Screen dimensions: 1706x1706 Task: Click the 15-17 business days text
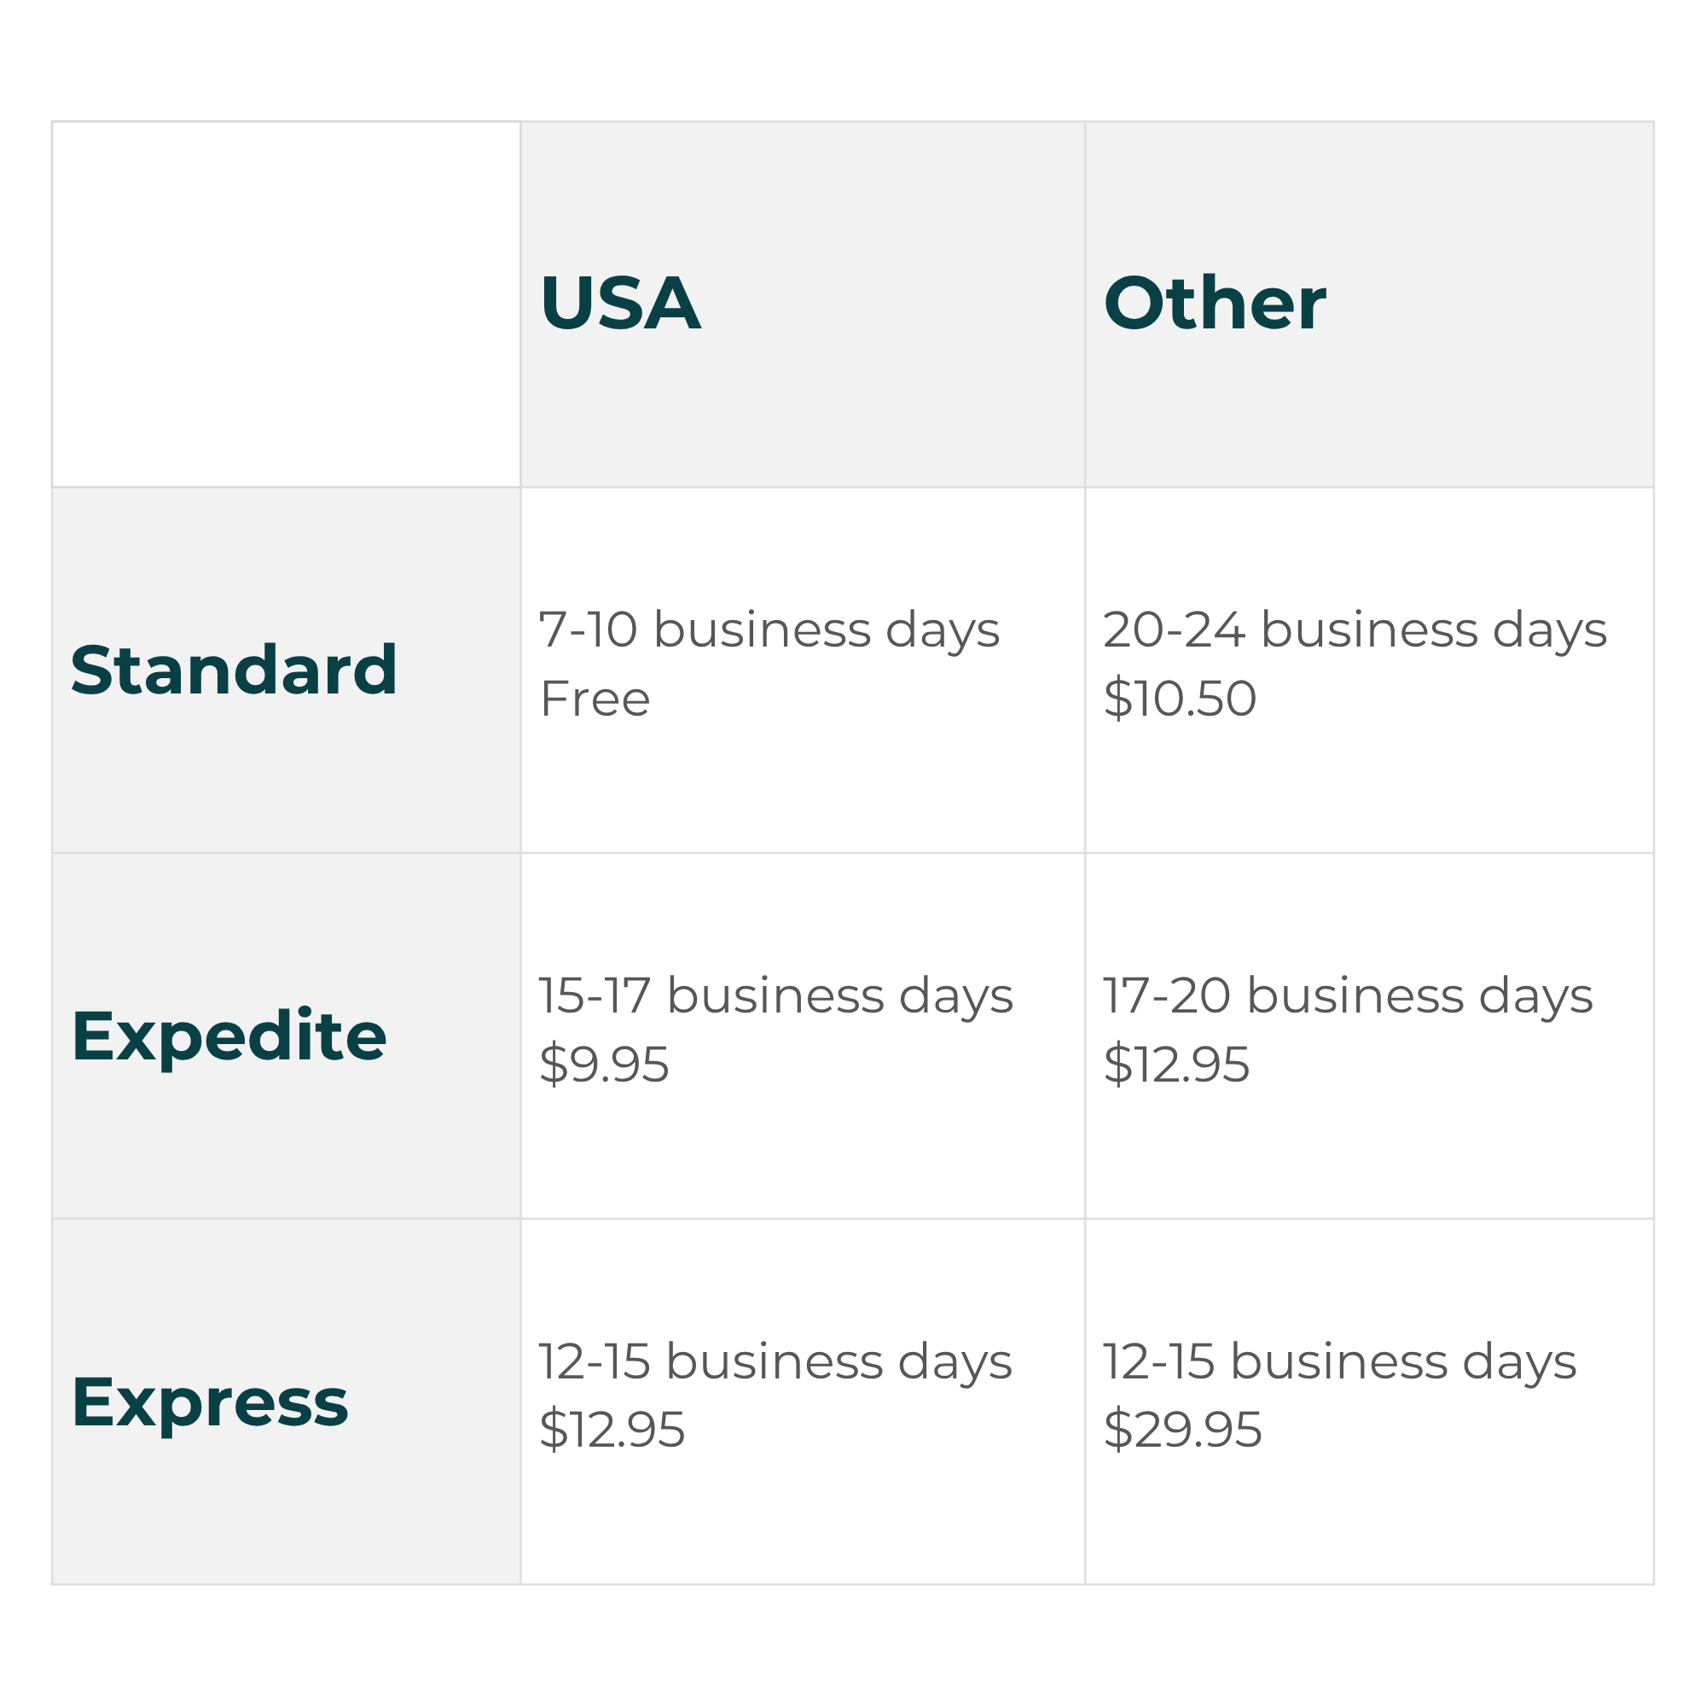(x=775, y=996)
